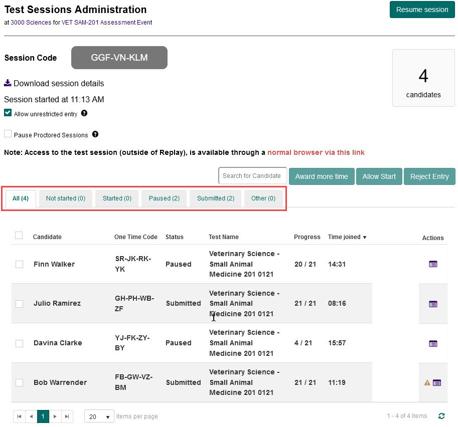The height and width of the screenshot is (427, 458).
Task: Enable Pause Proctored Sessions checkbox
Action: (x=8, y=134)
